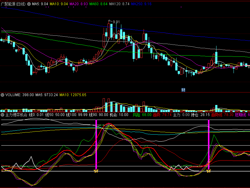Expand the VOLUME indicator panel menu
Image resolution: width=250 pixels, height=188 pixels.
pos(2,95)
